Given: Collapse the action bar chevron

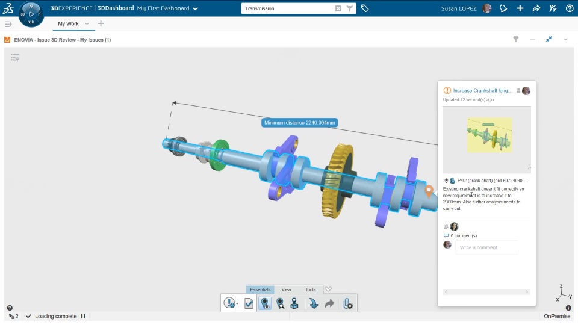Looking at the screenshot, I should (328, 289).
